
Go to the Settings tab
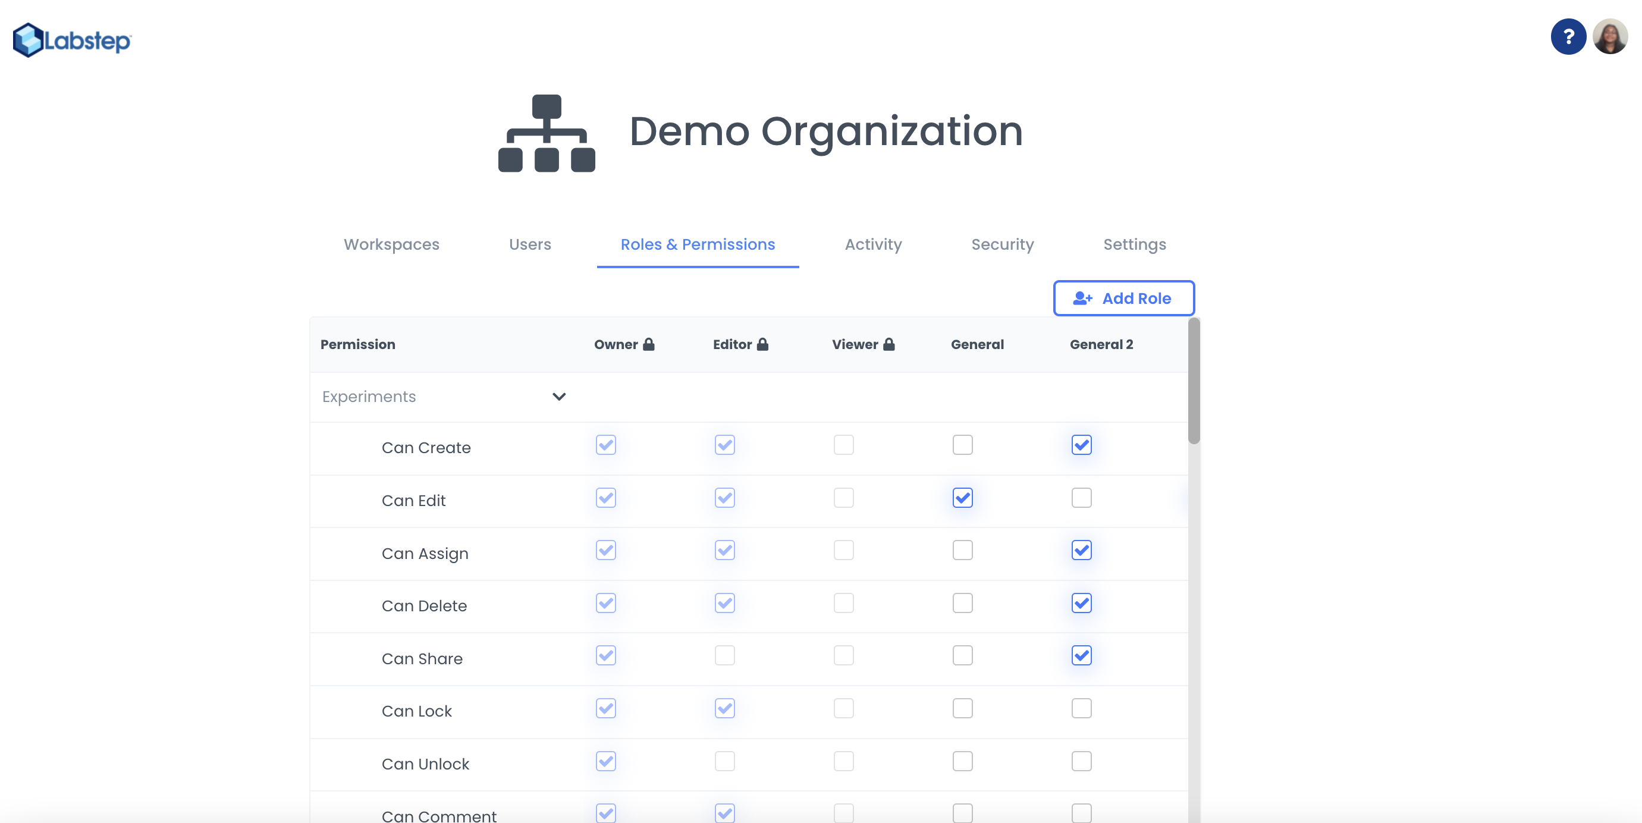1134,244
